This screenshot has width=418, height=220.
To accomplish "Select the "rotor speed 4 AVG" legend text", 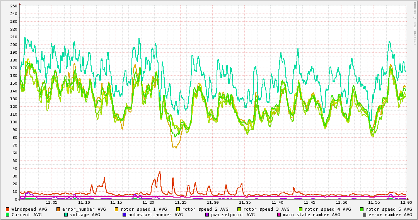I will pos(328,209).
